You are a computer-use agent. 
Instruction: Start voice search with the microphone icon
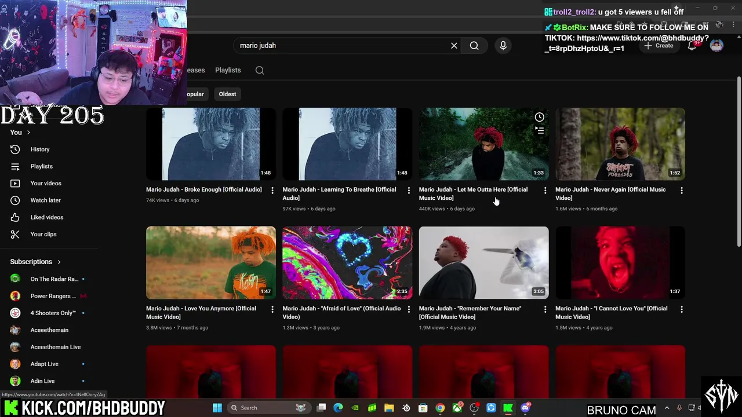coord(503,45)
